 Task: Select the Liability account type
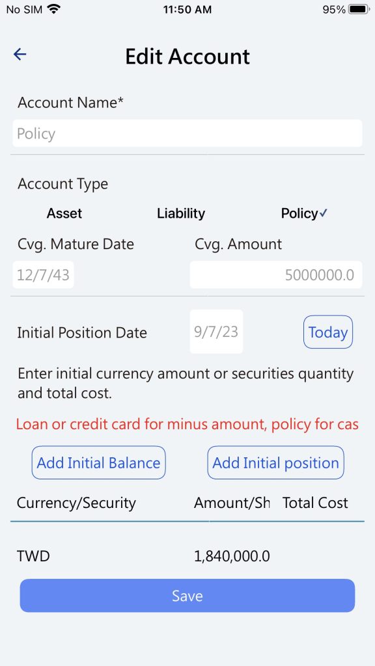[181, 213]
